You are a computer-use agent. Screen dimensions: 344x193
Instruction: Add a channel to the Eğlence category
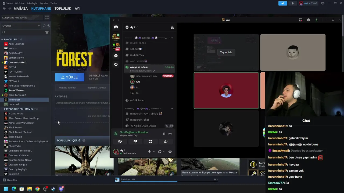coord(172,38)
